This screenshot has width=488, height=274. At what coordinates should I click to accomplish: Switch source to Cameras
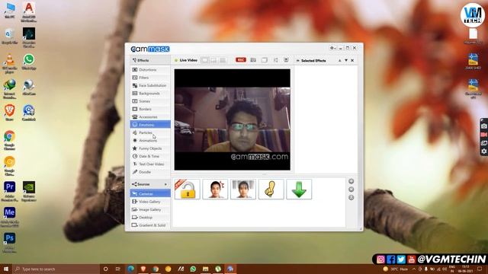[x=150, y=193]
